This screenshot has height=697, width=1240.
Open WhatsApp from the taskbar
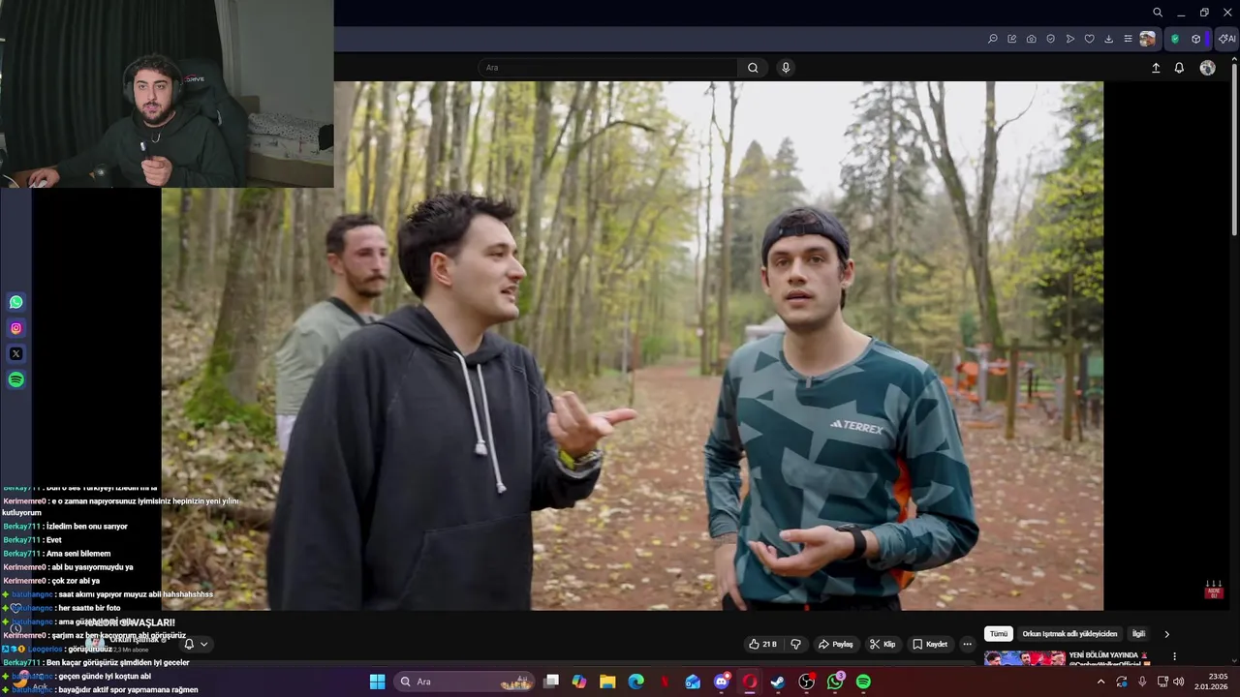click(835, 682)
